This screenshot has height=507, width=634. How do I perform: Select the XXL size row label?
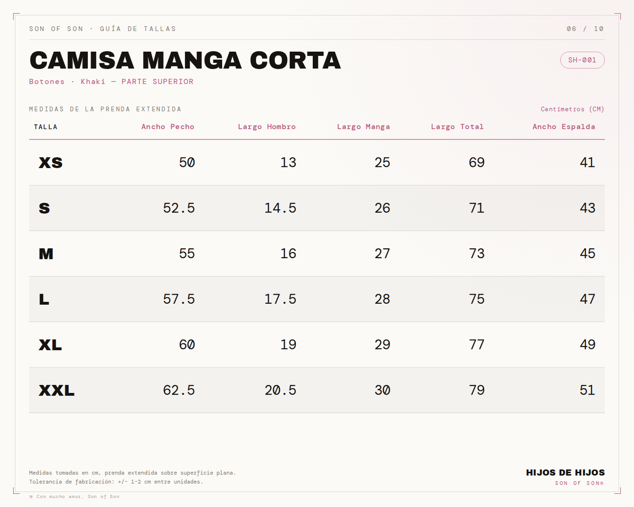click(x=57, y=390)
